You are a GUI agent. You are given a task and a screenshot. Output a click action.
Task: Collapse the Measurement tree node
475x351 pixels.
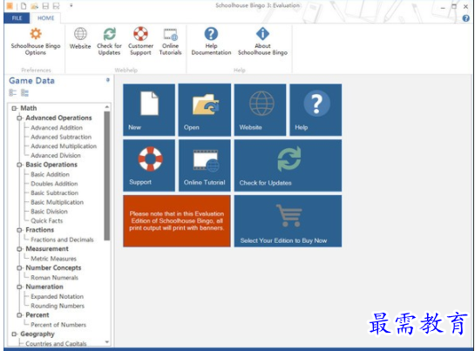pyautogui.click(x=19, y=249)
